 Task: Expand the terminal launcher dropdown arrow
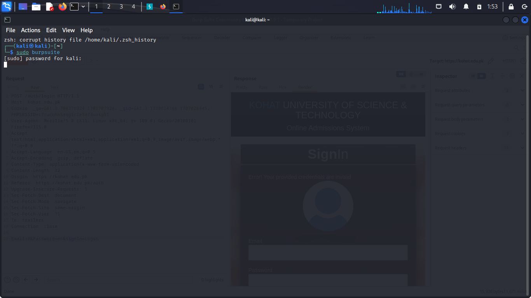coord(83,7)
